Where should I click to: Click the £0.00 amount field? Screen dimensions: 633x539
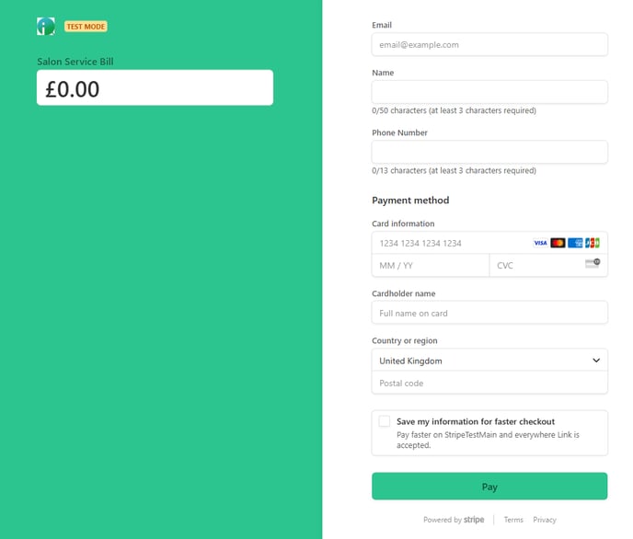coord(155,87)
